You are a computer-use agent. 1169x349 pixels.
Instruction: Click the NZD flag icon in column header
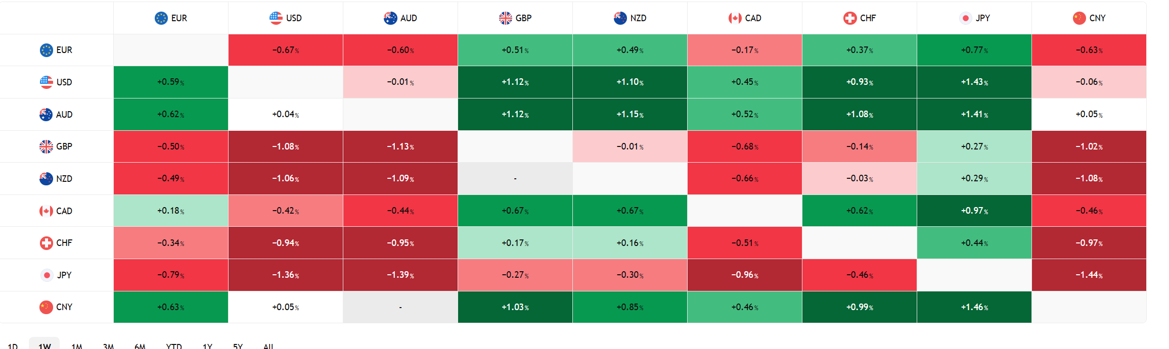click(620, 18)
